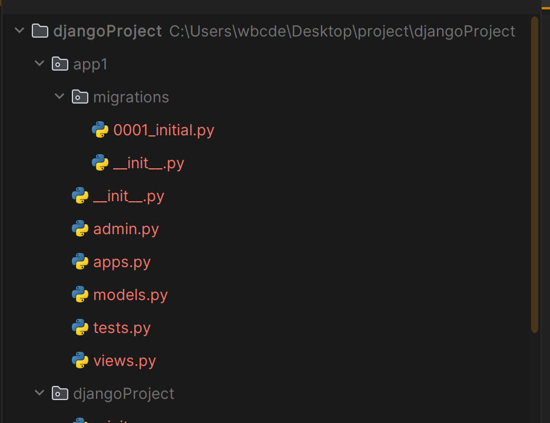Select the 0001_initial.py file
Viewport: 550px width, 423px height.
point(163,130)
